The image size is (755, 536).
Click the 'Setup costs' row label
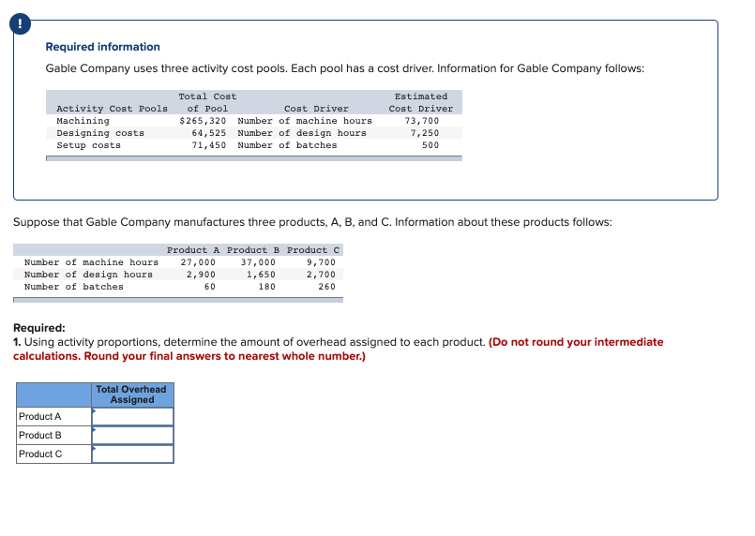88,145
